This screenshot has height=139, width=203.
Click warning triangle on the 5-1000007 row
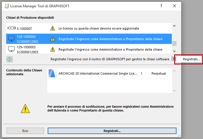tap(53, 28)
